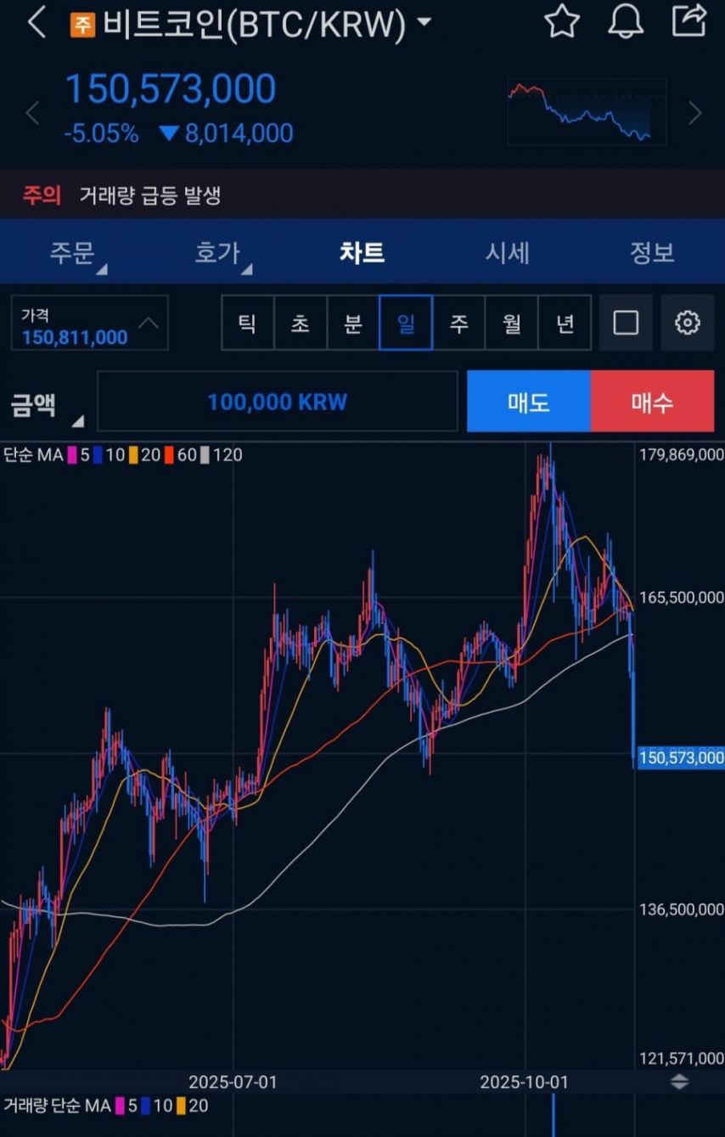This screenshot has height=1137, width=725.
Task: Open the 시세 tab
Action: click(507, 253)
